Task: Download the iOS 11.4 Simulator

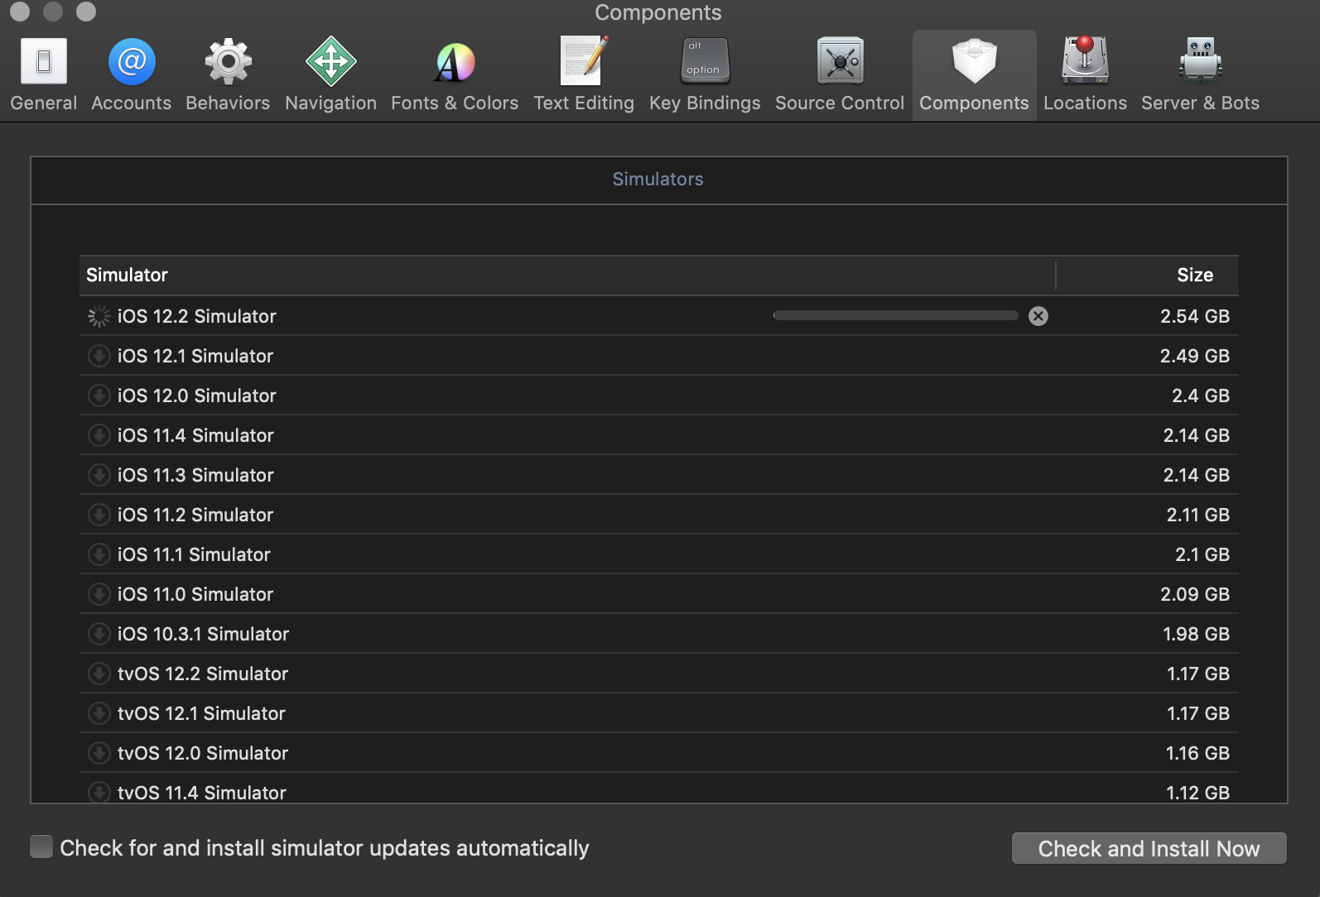Action: click(99, 435)
